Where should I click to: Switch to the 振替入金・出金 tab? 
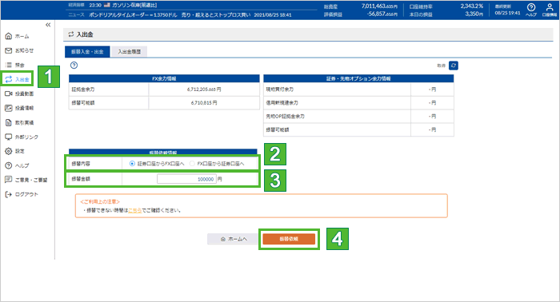coord(87,52)
